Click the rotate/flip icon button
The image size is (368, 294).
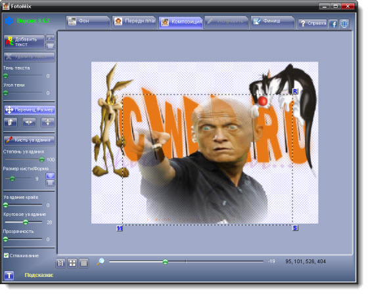coord(11,122)
